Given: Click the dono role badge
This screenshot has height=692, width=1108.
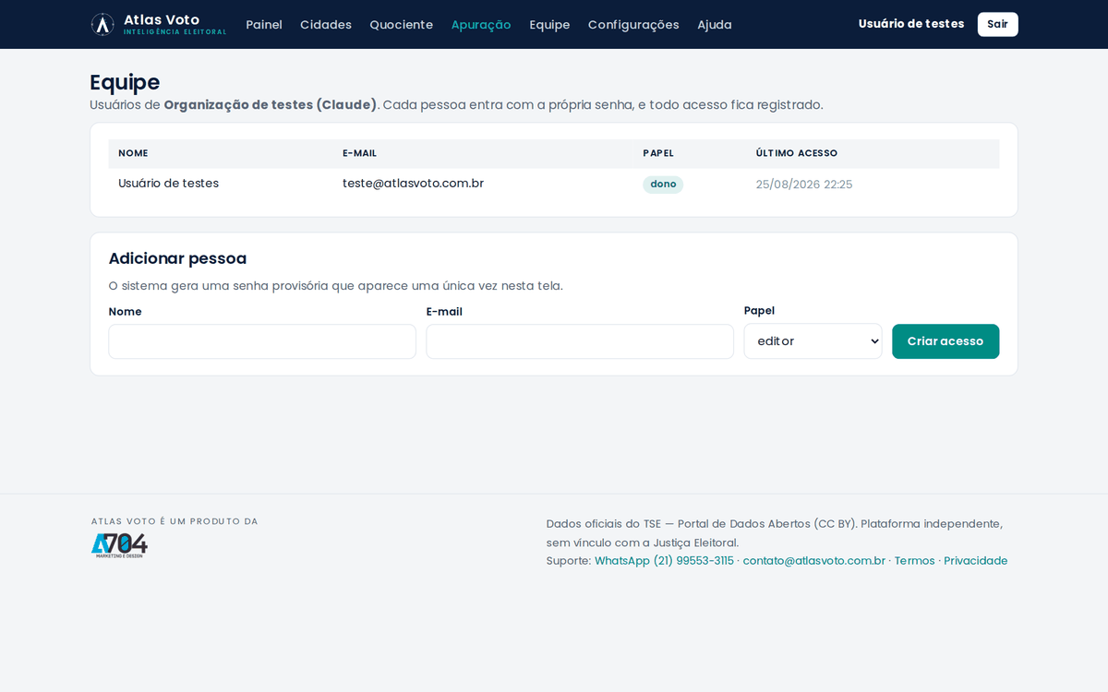Looking at the screenshot, I should point(663,185).
